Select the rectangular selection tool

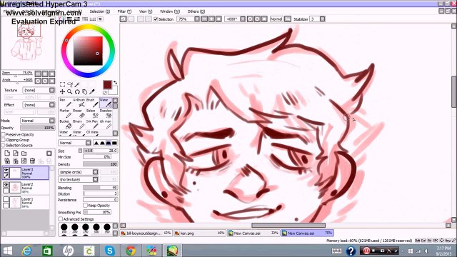click(x=62, y=84)
